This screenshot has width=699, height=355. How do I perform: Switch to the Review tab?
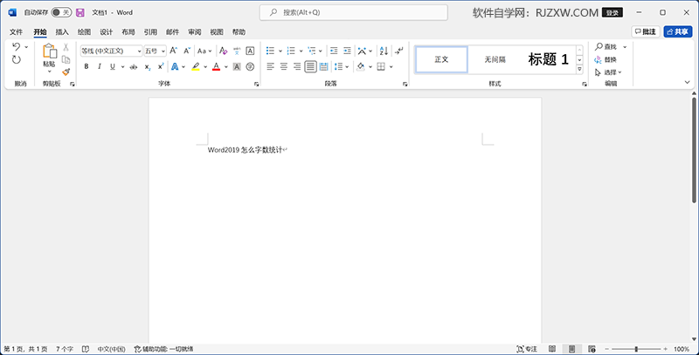point(194,32)
